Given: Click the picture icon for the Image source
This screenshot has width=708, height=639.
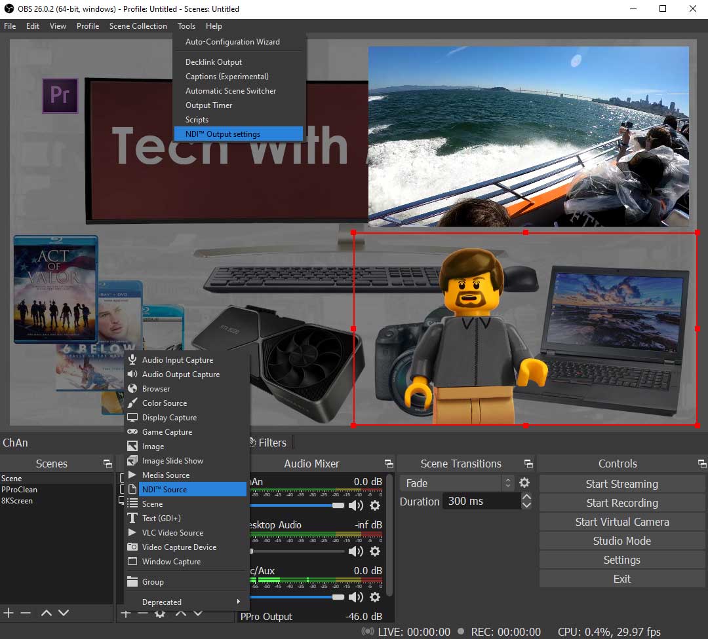Looking at the screenshot, I should 132,446.
